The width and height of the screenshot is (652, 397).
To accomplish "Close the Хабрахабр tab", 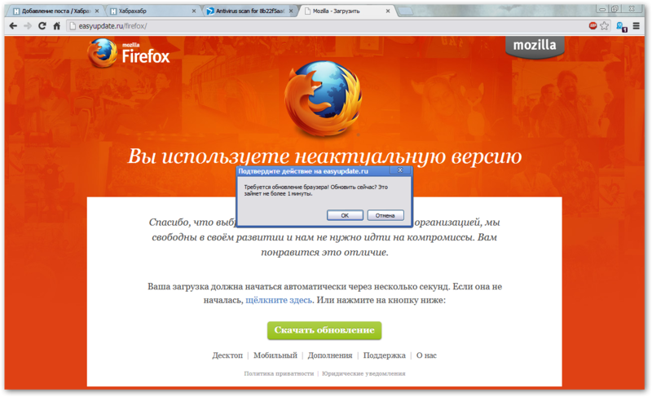I will click(194, 11).
